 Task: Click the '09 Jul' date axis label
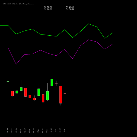tap(47, 130)
